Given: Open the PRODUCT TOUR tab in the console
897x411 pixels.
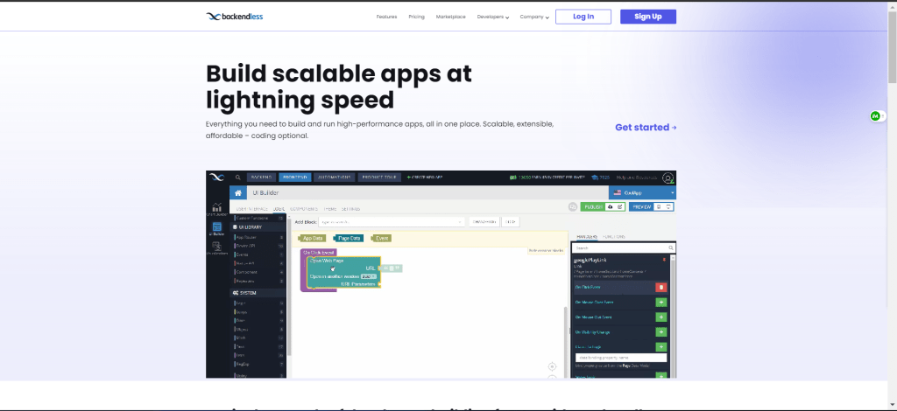Looking at the screenshot, I should (380, 178).
